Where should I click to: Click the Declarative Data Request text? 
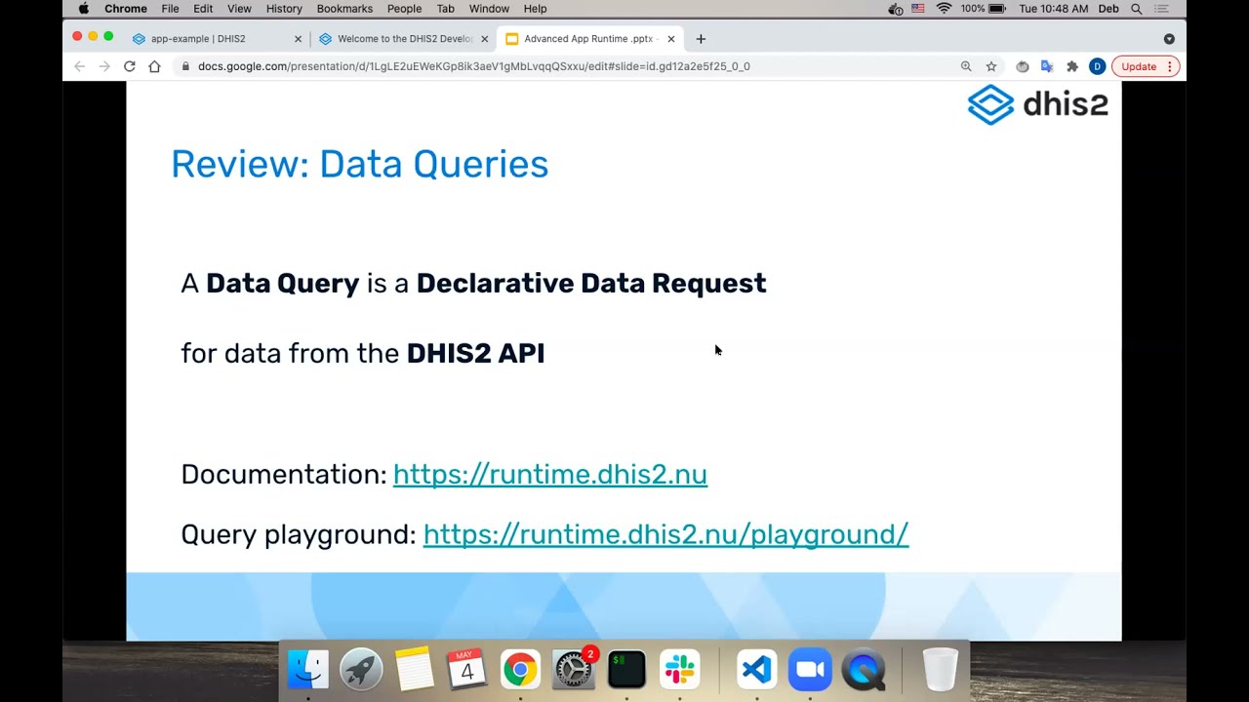[591, 283]
